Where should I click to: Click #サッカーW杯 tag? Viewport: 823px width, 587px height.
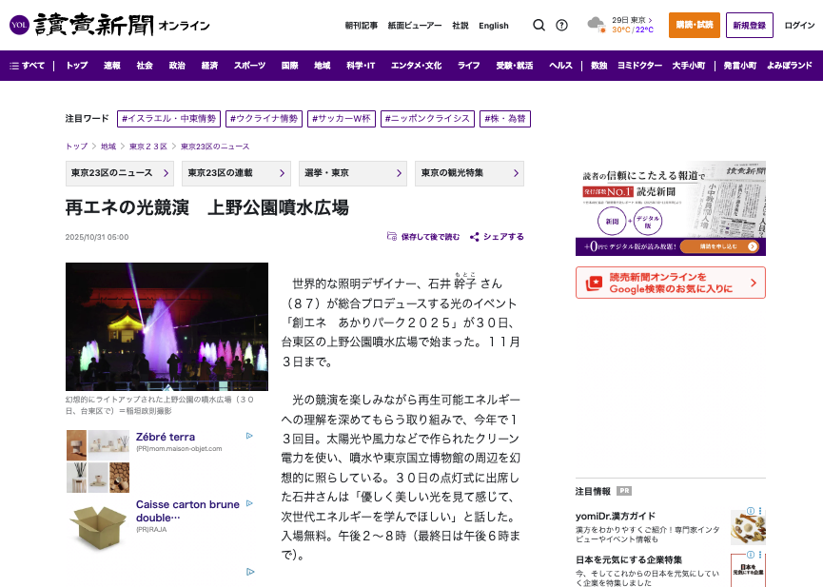click(x=342, y=119)
